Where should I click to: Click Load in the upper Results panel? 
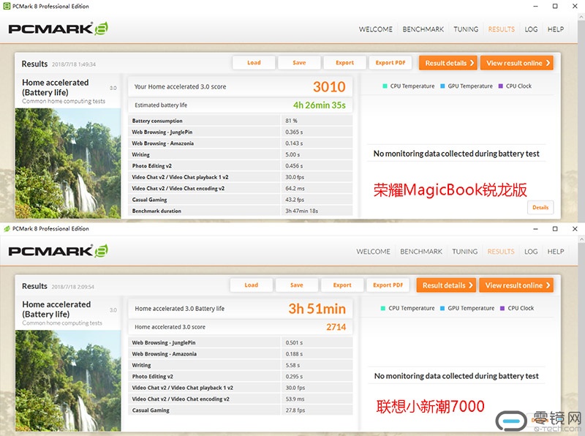(x=254, y=63)
